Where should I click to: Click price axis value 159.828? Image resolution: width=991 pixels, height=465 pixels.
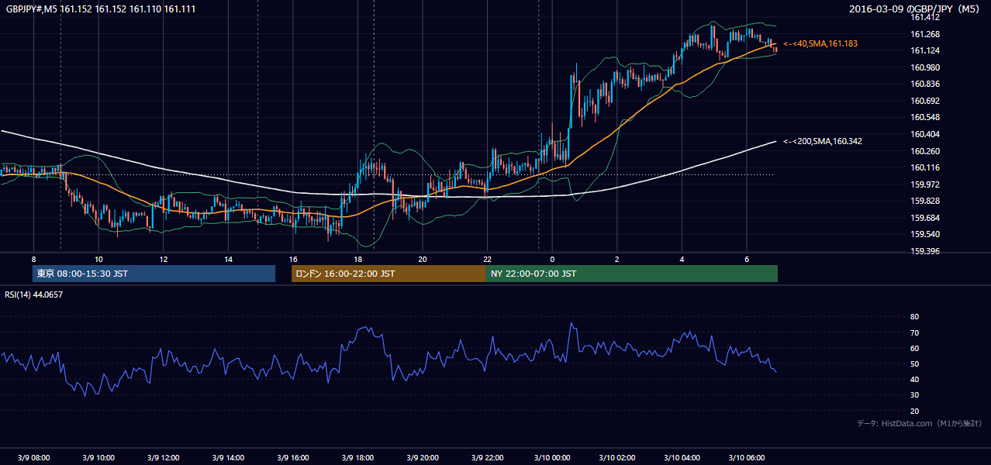(x=924, y=201)
